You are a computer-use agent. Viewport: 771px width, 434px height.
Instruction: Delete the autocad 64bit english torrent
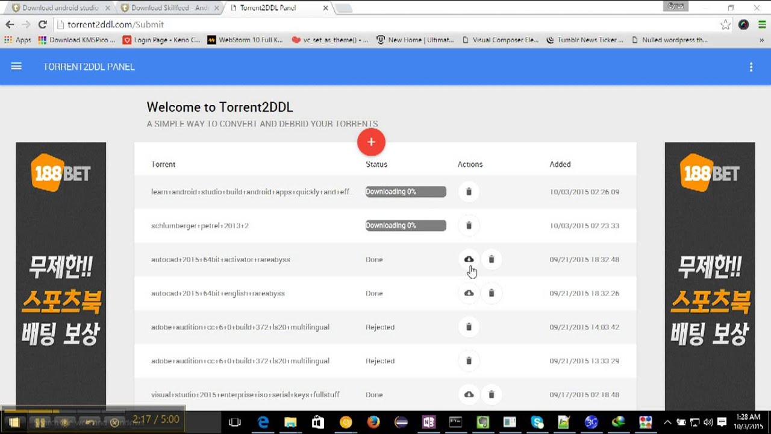tap(491, 293)
